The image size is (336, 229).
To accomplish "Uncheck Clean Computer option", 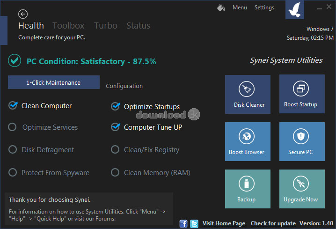I will (x=13, y=105).
